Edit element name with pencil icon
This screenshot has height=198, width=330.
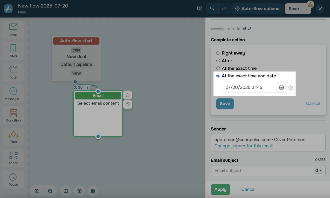click(x=250, y=28)
